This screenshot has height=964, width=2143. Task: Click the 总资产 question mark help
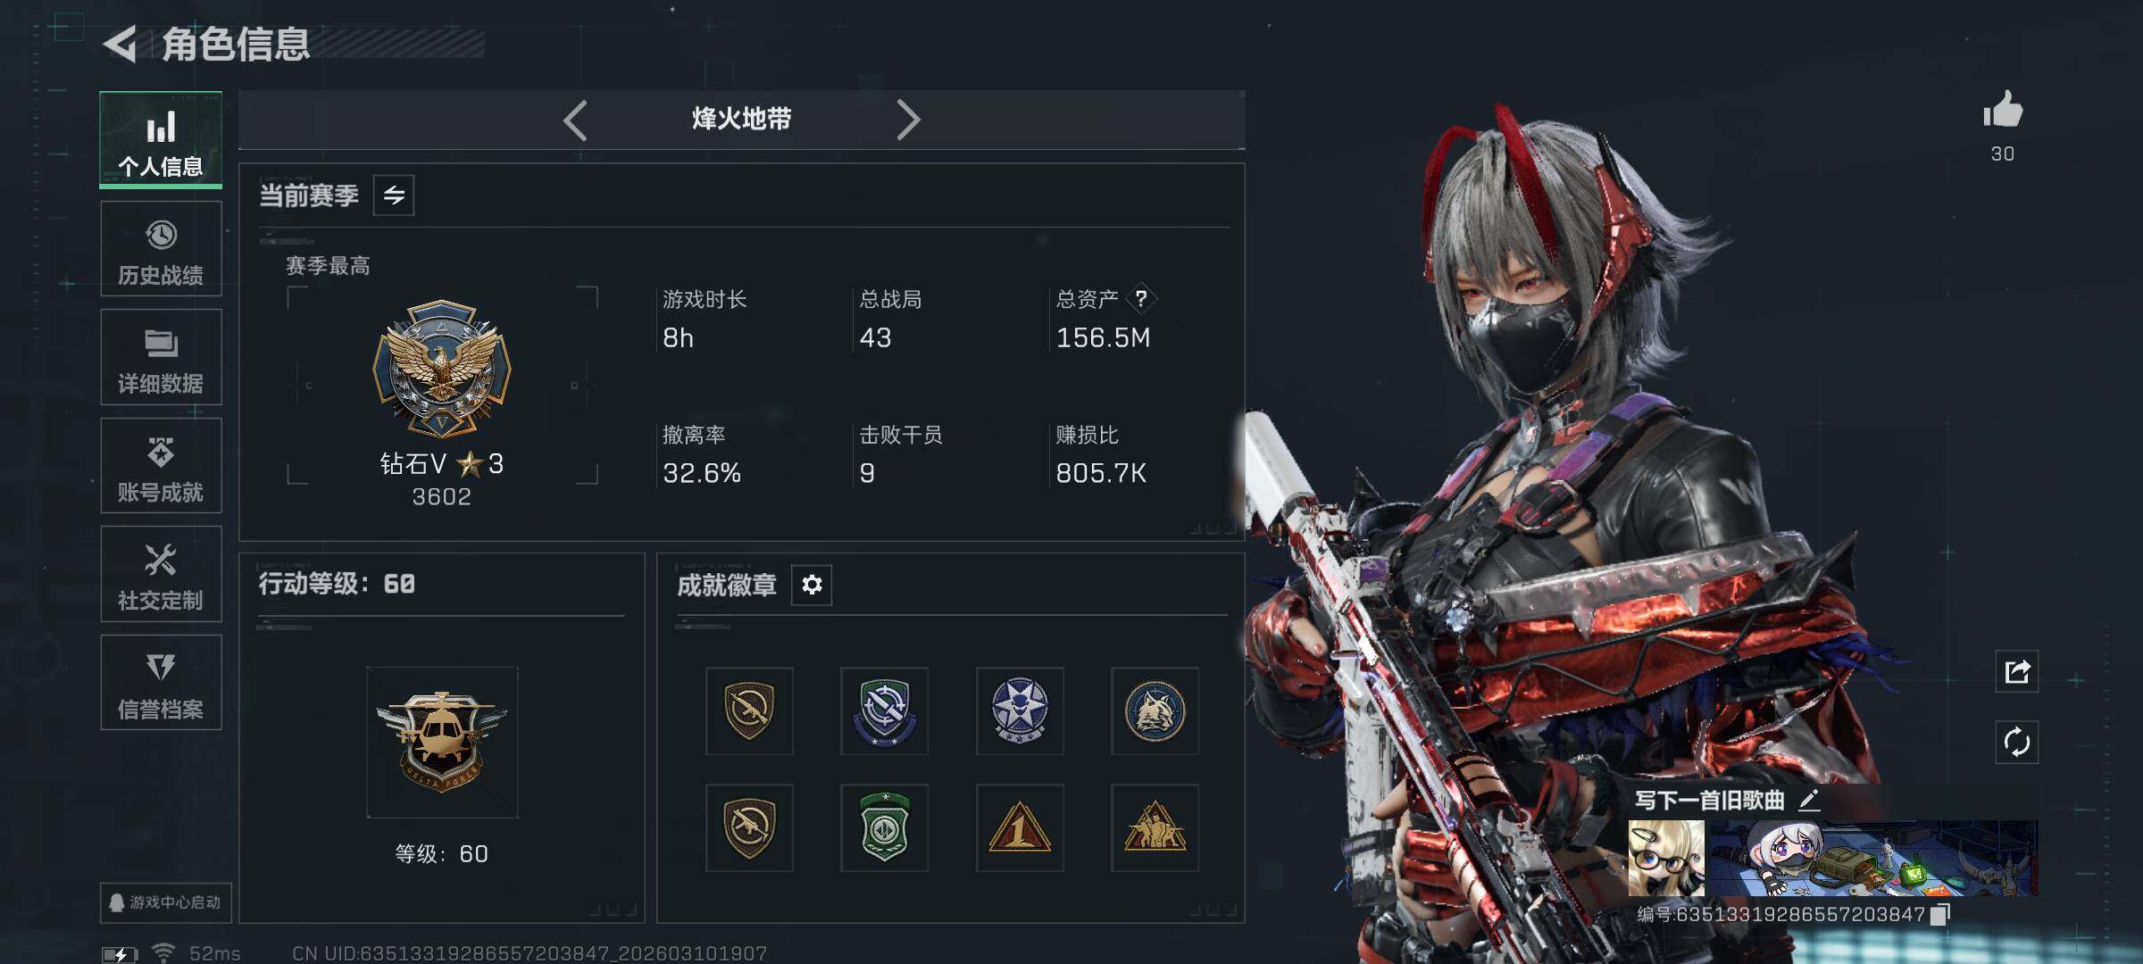1140,299
